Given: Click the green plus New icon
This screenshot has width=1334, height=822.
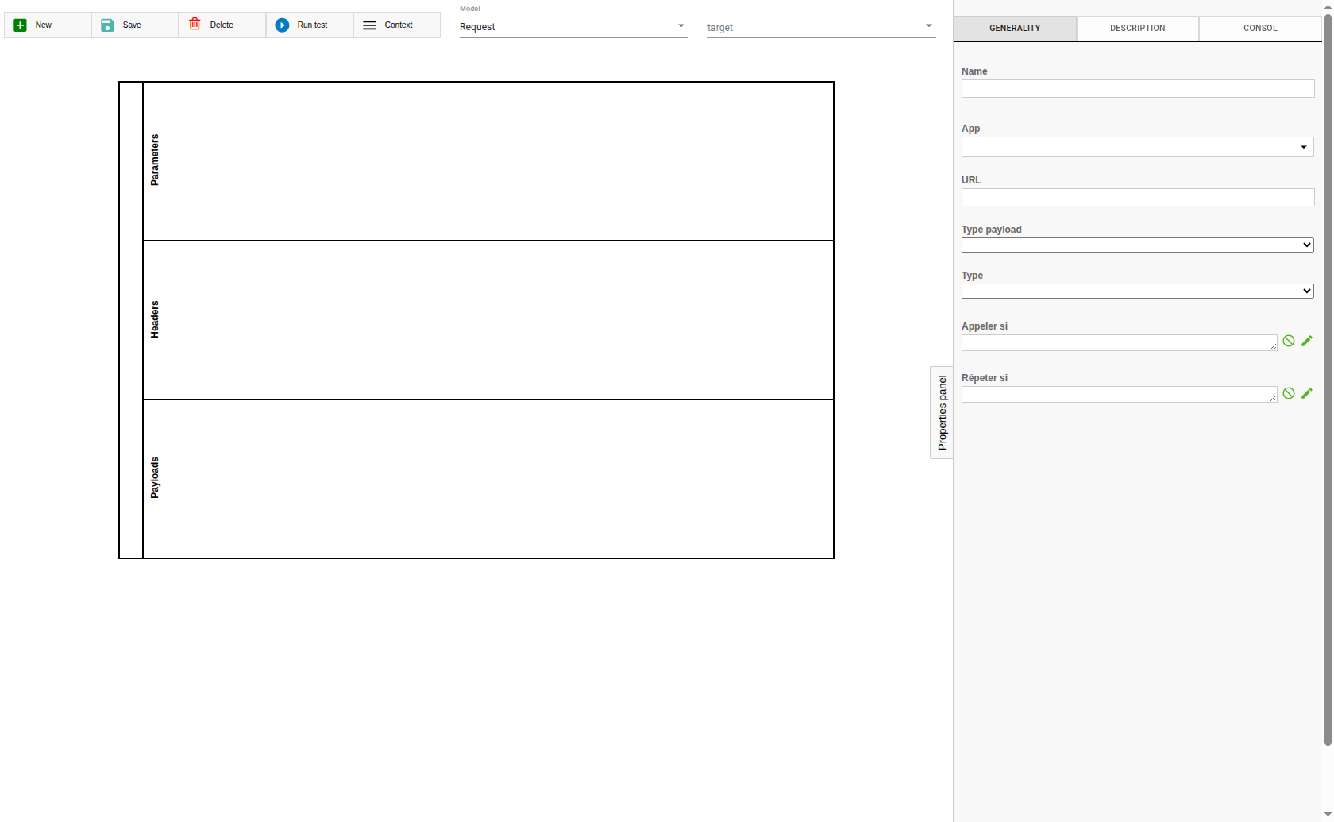Looking at the screenshot, I should 20,25.
